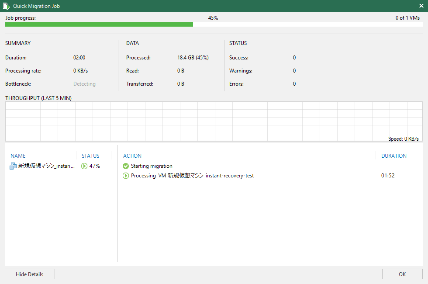Close the Quick Migration Job dialog
The height and width of the screenshot is (284, 428).
point(421,6)
